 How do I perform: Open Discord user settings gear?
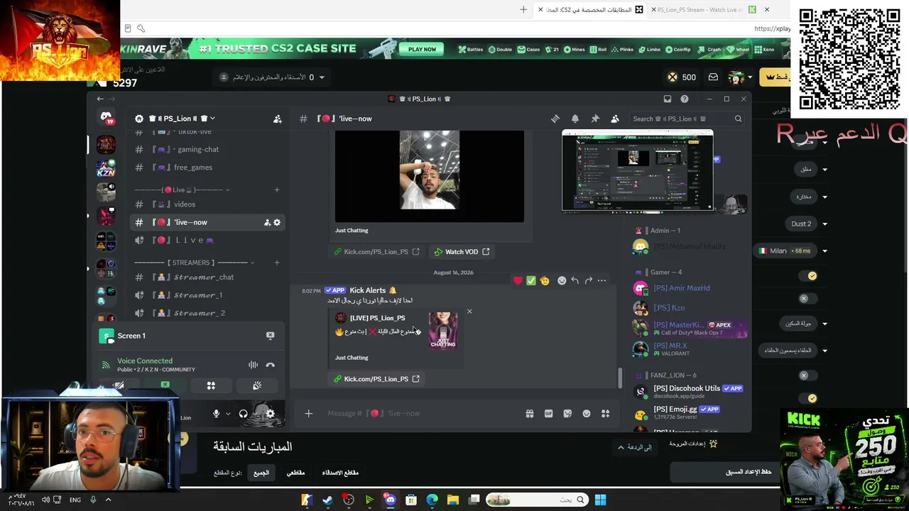270,414
